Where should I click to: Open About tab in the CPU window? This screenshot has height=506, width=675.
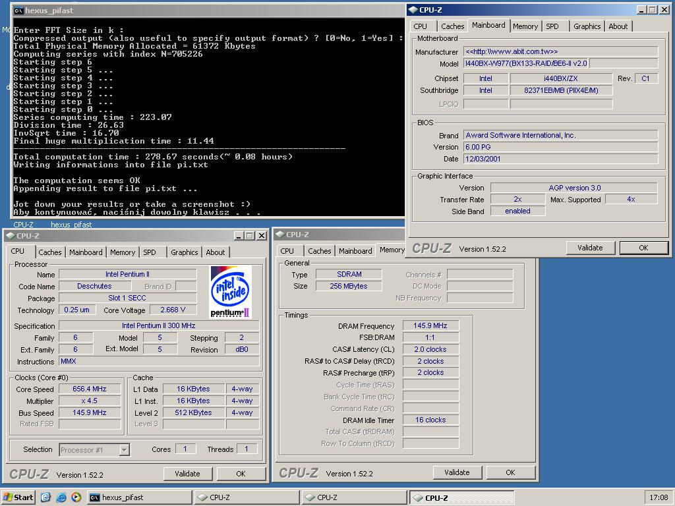(216, 252)
